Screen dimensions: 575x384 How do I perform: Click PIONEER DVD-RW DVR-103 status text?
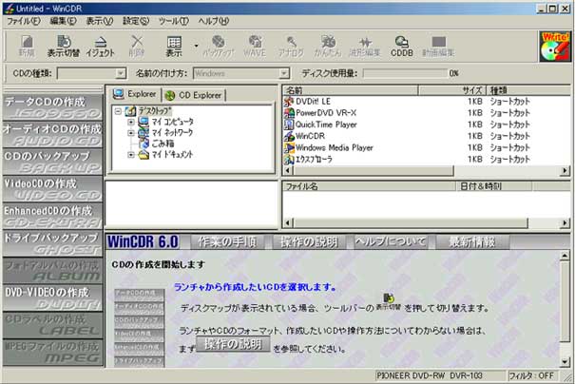click(430, 375)
